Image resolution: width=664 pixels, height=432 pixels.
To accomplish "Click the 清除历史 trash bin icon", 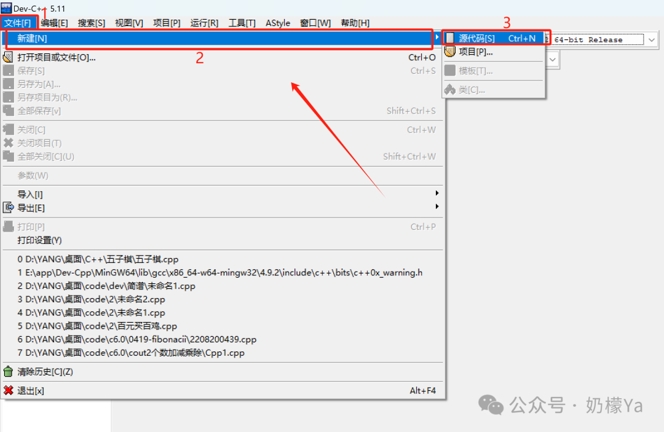I will coord(8,372).
